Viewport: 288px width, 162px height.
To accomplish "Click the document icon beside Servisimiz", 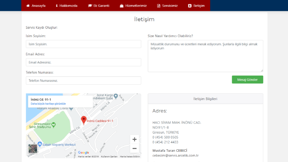I will pyautogui.click(x=159, y=6).
